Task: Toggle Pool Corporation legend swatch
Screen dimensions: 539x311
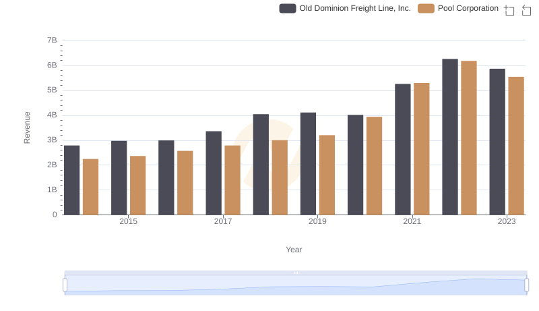Action: coord(426,8)
